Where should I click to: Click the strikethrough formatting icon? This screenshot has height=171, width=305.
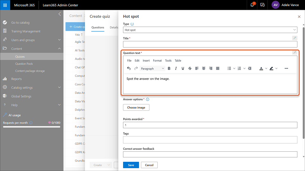pyautogui.click(x=190, y=69)
